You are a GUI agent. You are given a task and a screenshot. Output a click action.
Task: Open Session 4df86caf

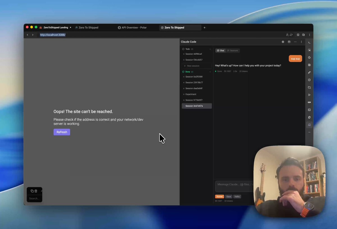(197, 54)
